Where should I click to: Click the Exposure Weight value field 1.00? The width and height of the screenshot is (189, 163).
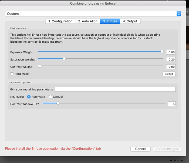click(x=171, y=52)
